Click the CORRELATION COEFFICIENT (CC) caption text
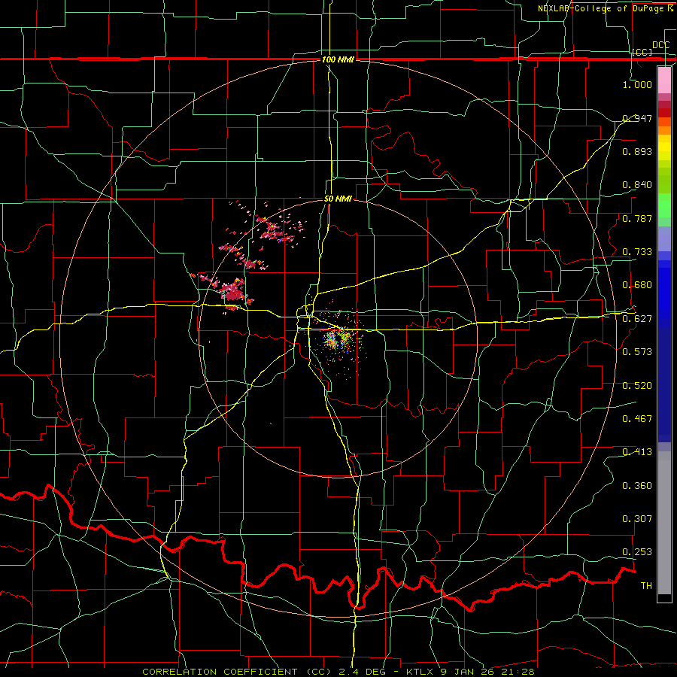Viewport: 677px width, 677px height. tap(237, 672)
